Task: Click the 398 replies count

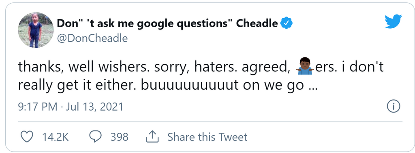Action: pyautogui.click(x=120, y=137)
